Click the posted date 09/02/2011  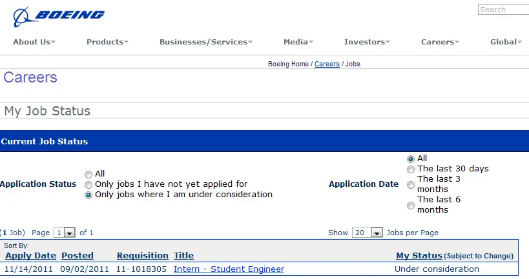(85, 269)
